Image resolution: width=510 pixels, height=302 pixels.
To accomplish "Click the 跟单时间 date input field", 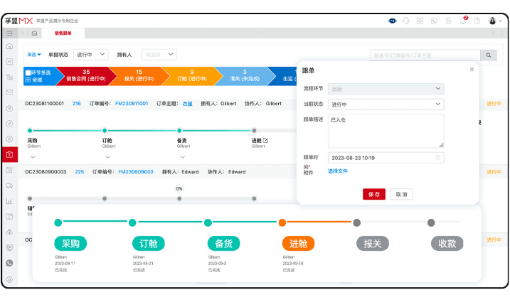I will (386, 158).
